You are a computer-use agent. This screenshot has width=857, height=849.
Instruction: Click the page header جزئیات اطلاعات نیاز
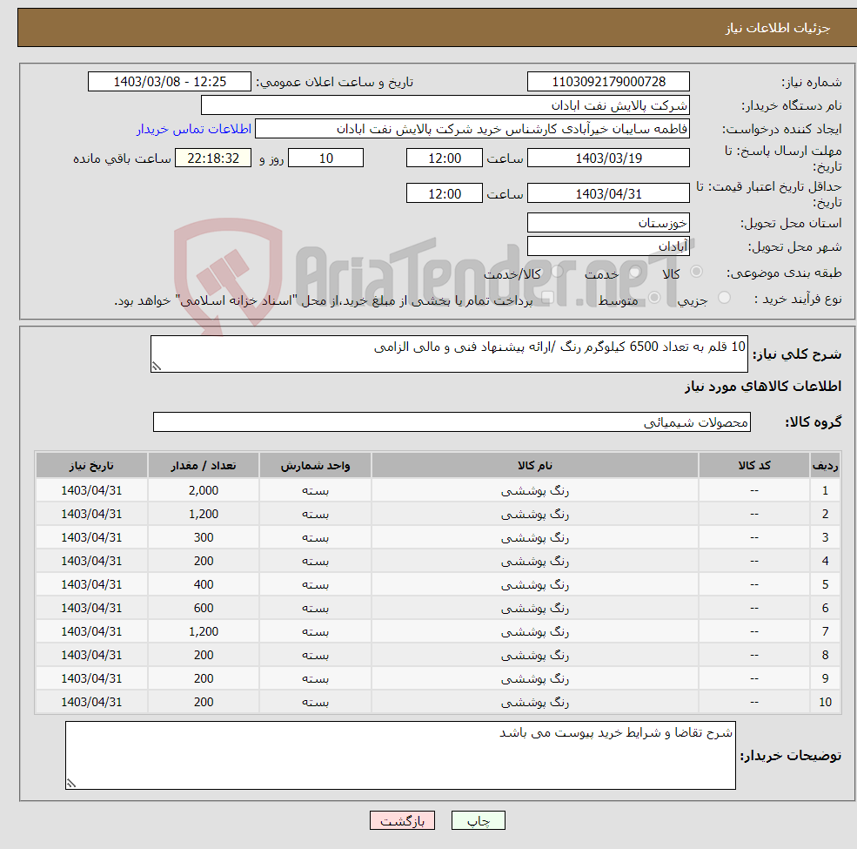tap(777, 28)
